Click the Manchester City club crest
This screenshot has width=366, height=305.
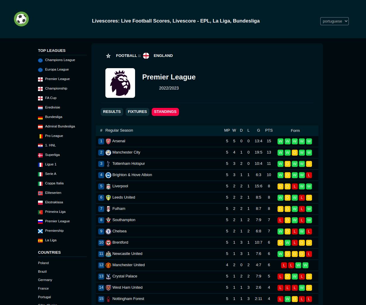[x=108, y=152]
